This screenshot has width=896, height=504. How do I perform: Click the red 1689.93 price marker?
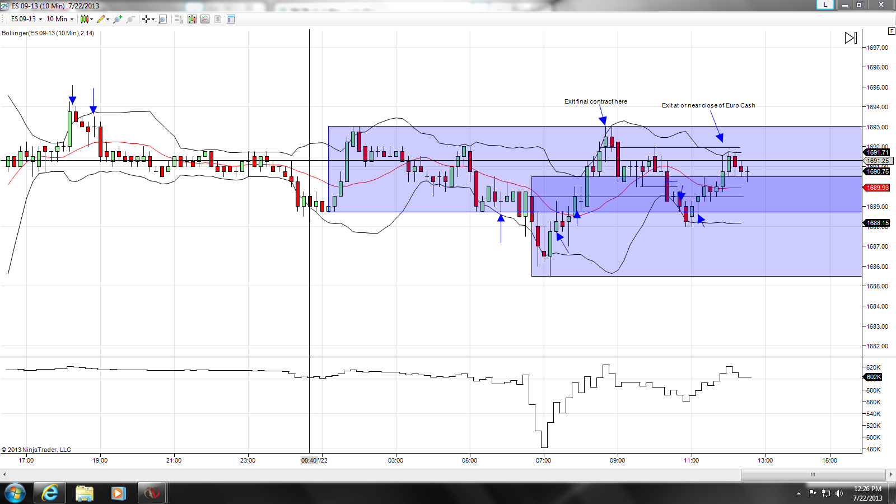[878, 188]
